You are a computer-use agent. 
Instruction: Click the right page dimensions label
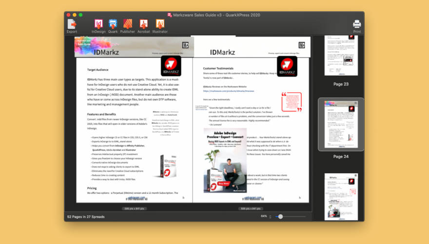click(x=251, y=209)
